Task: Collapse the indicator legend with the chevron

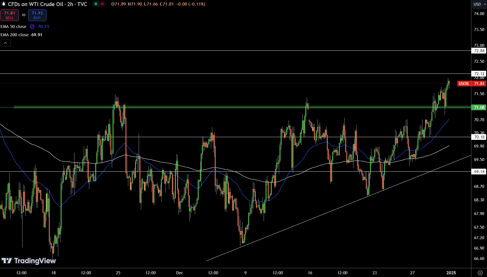Action: [x=5, y=43]
